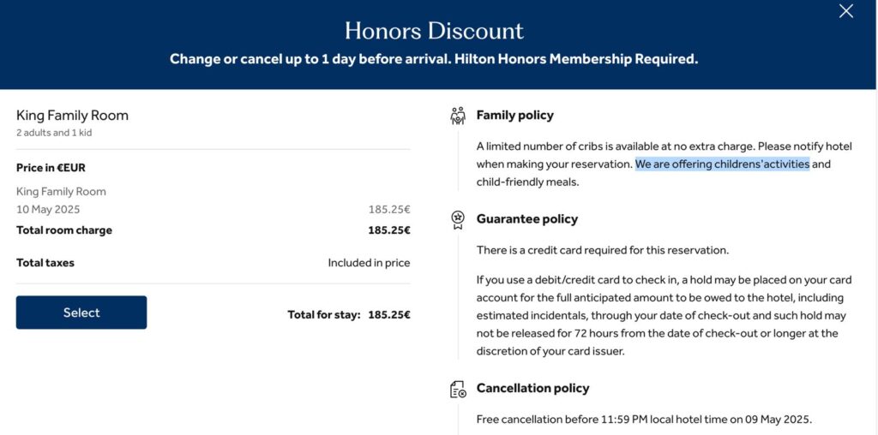The width and height of the screenshot is (878, 435).
Task: Close the Honors Discount dialog
Action: point(845,11)
